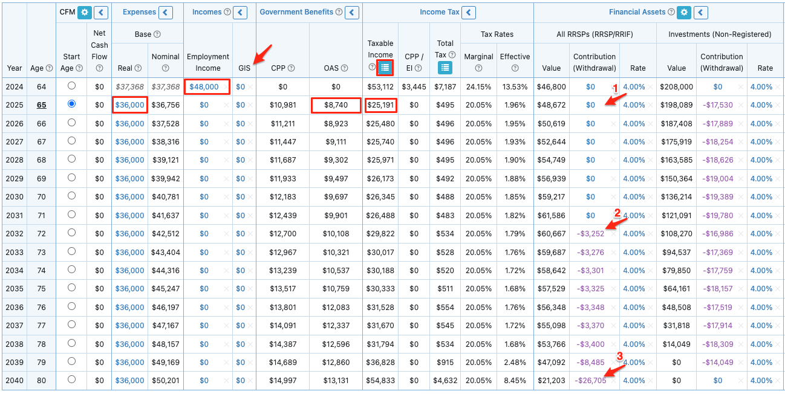Select the Start Age radio for year 2040
Screen dimensions: 785x394
(x=71, y=381)
